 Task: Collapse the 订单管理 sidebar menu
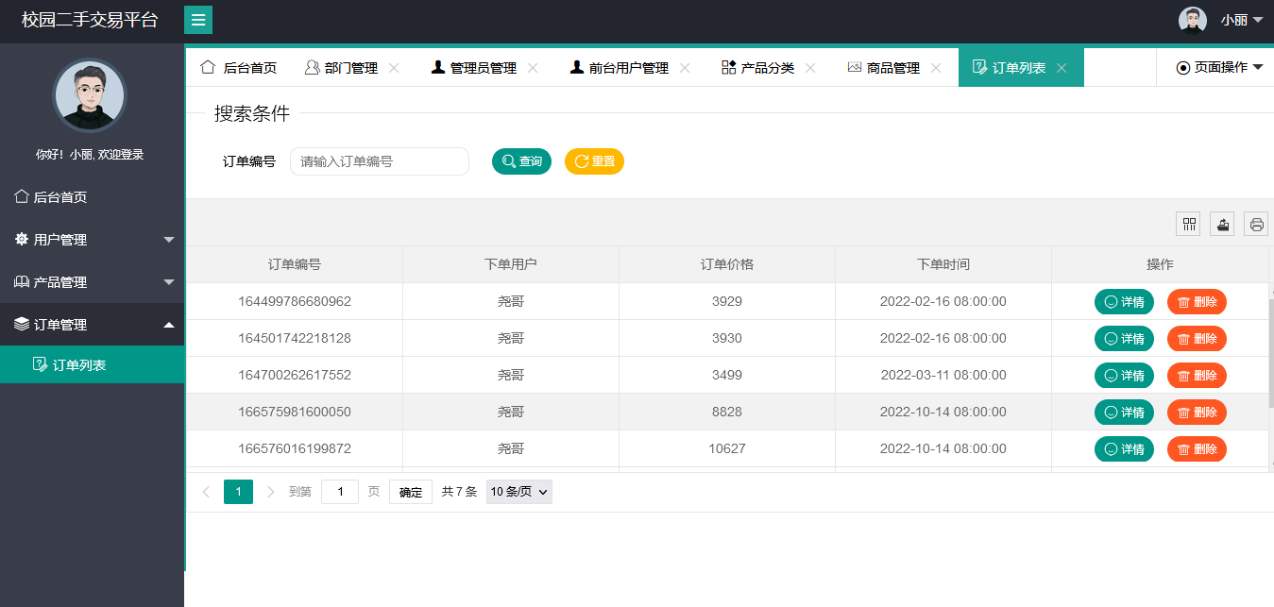(92, 325)
